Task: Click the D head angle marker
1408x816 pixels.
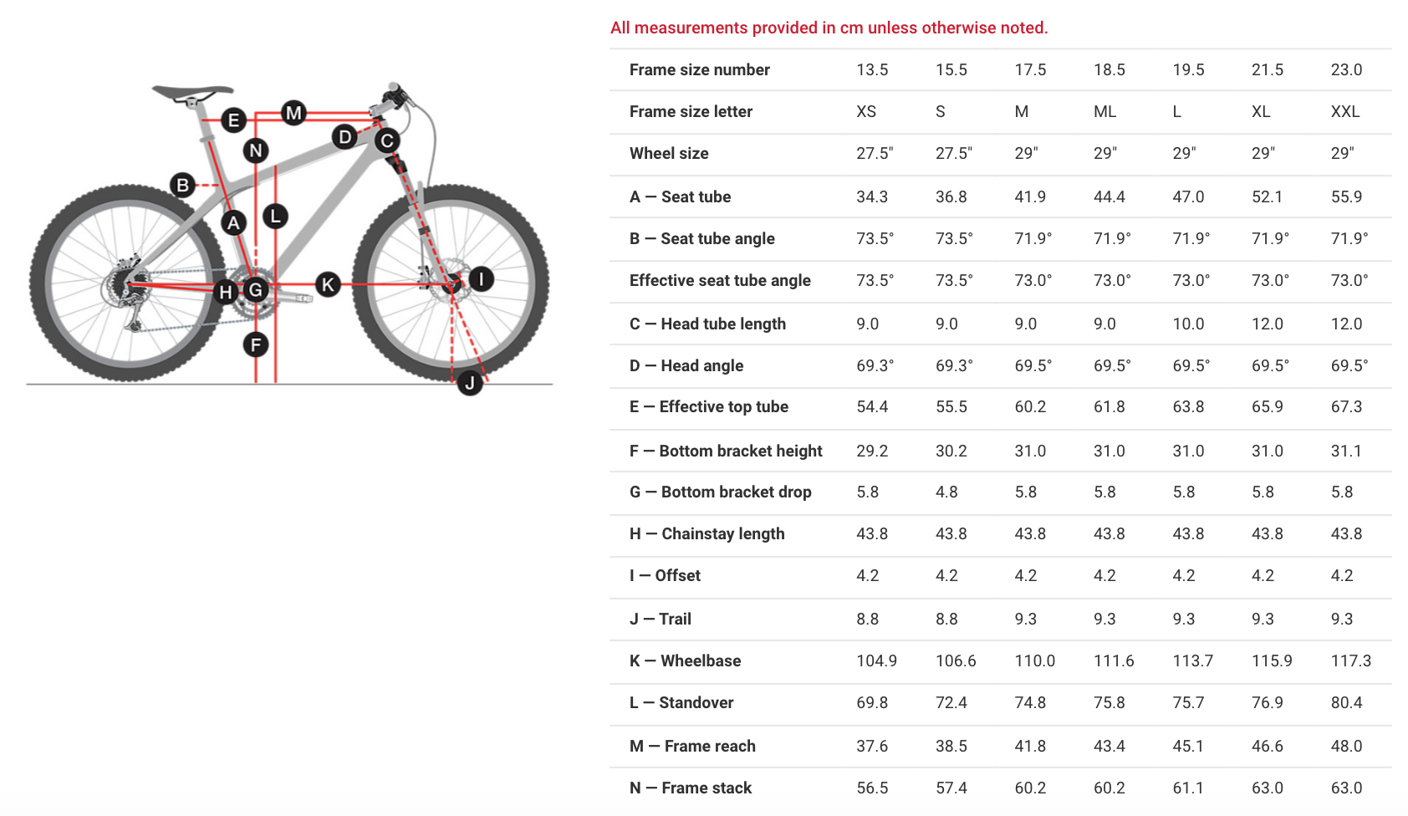Action: pyautogui.click(x=344, y=136)
